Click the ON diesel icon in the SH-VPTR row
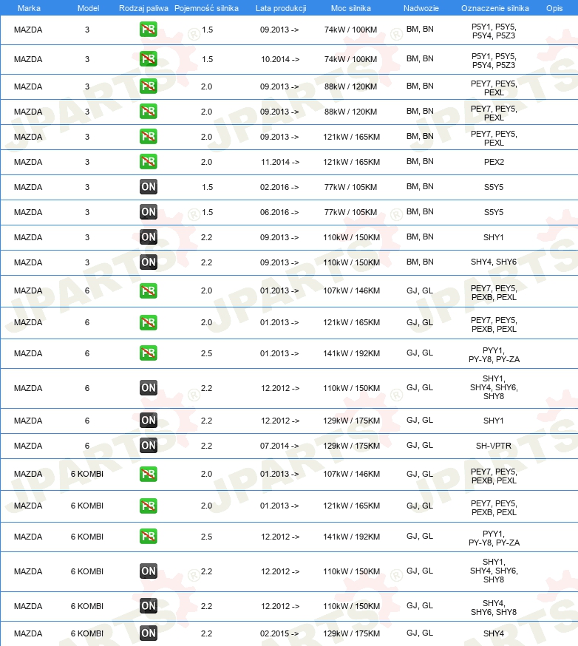The height and width of the screenshot is (646, 578). (x=149, y=446)
